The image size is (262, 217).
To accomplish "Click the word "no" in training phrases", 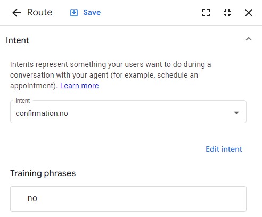I will click(32, 198).
